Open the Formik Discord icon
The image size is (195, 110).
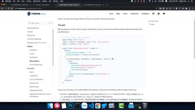point(164,14)
